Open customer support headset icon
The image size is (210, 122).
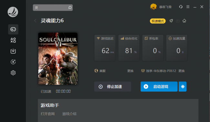coord(181,7)
